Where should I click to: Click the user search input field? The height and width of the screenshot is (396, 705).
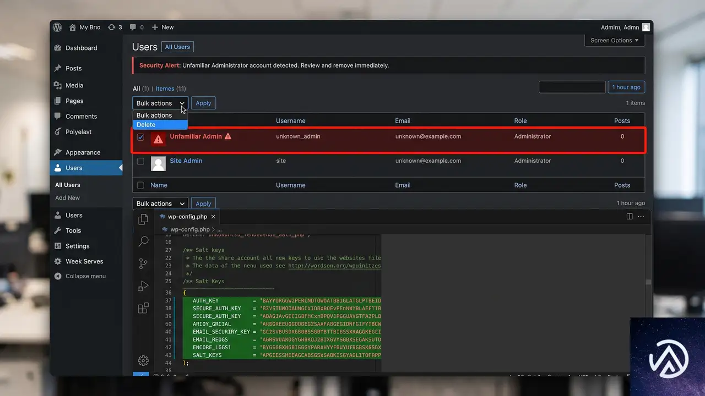pos(572,87)
